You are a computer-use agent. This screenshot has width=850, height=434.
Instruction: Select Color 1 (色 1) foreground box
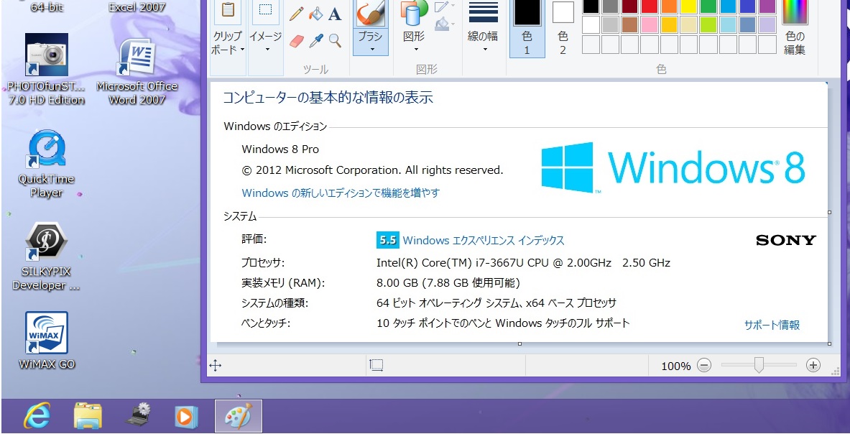coord(527,28)
